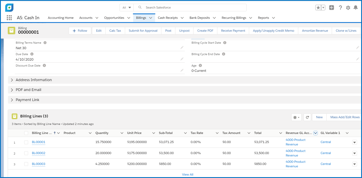This screenshot has height=178, width=362.
Task: Open Revenue GL Account column menu
Action: click(x=315, y=133)
